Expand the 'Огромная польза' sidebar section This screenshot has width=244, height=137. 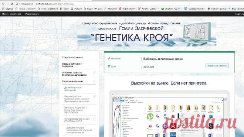[94, 73]
